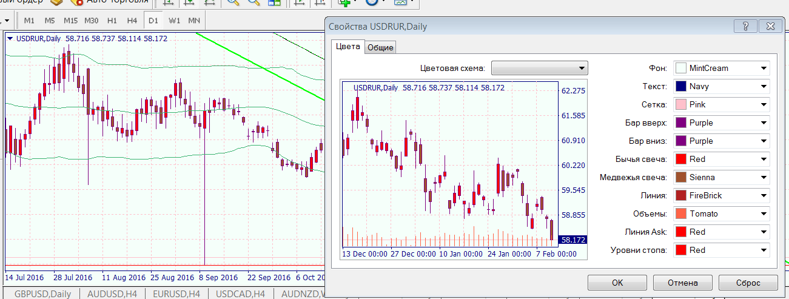Activate the W1 weekly timeframe
Screen dimensions: 789x299
tap(175, 21)
